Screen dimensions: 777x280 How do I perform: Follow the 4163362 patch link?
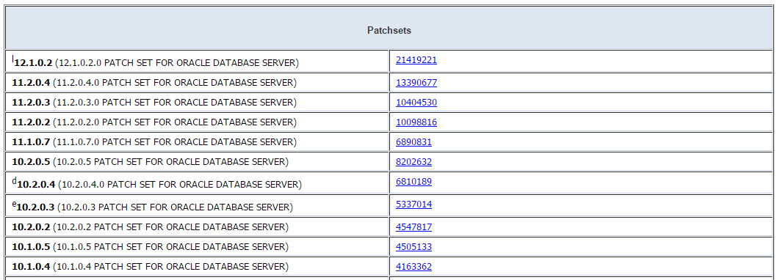tap(413, 267)
